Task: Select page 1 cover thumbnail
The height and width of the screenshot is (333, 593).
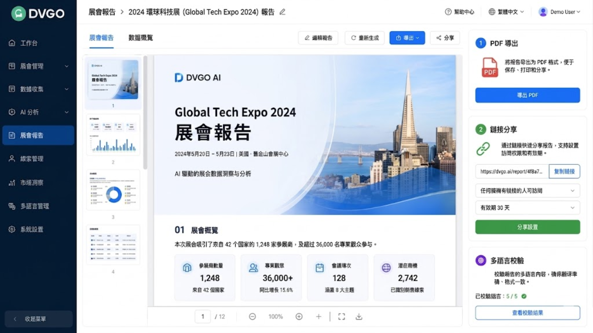Action: 113,80
